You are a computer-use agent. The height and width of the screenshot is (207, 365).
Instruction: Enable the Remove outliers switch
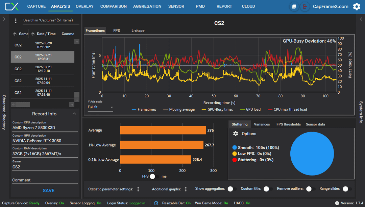tap(311, 189)
